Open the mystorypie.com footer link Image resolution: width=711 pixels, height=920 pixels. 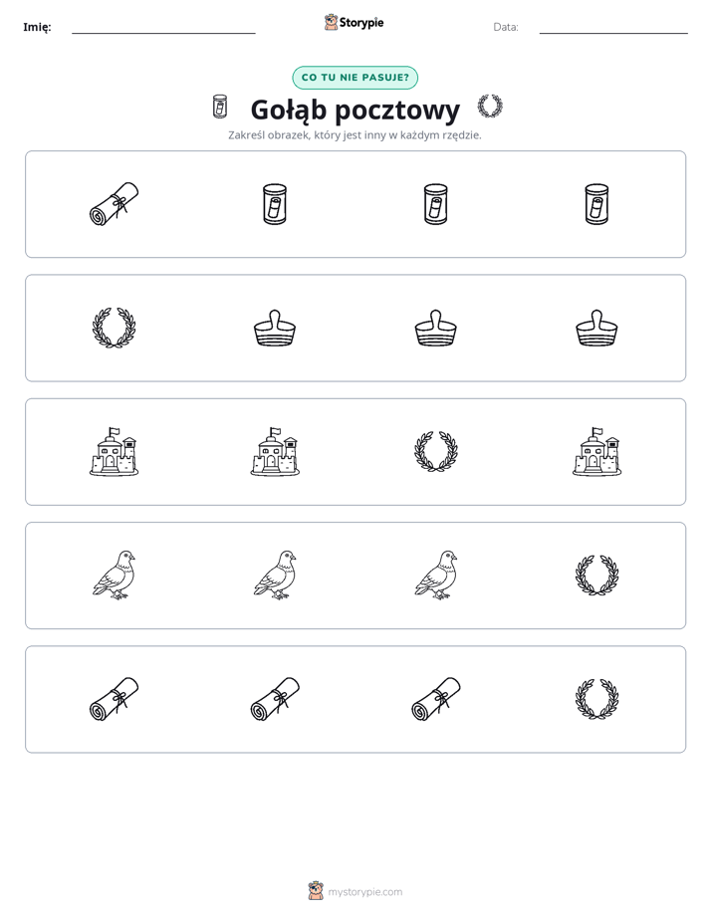pyautogui.click(x=355, y=891)
